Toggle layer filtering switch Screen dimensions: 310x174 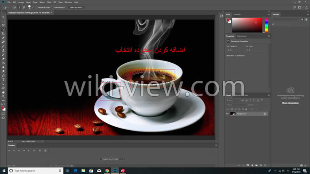262,100
